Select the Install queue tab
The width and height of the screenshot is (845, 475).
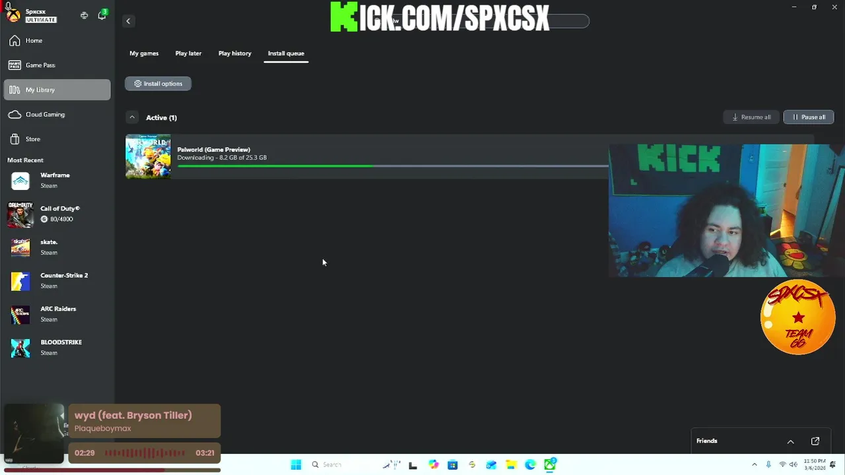point(286,53)
